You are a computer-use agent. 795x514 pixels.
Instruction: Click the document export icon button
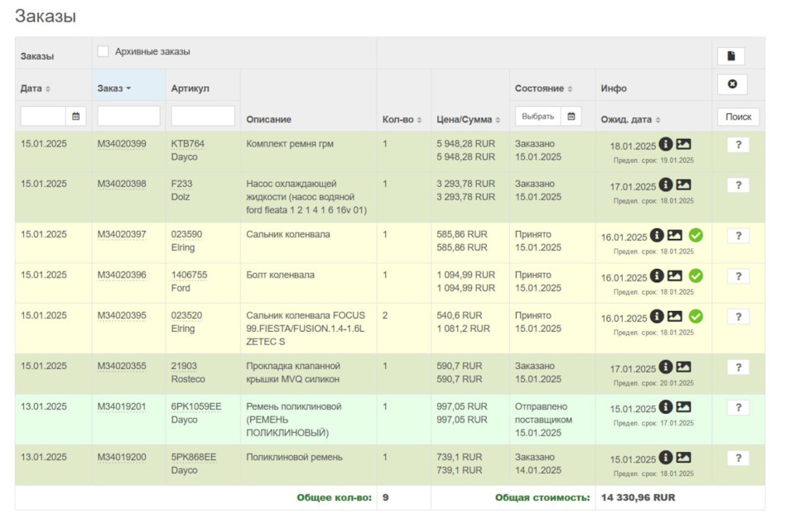(x=730, y=56)
